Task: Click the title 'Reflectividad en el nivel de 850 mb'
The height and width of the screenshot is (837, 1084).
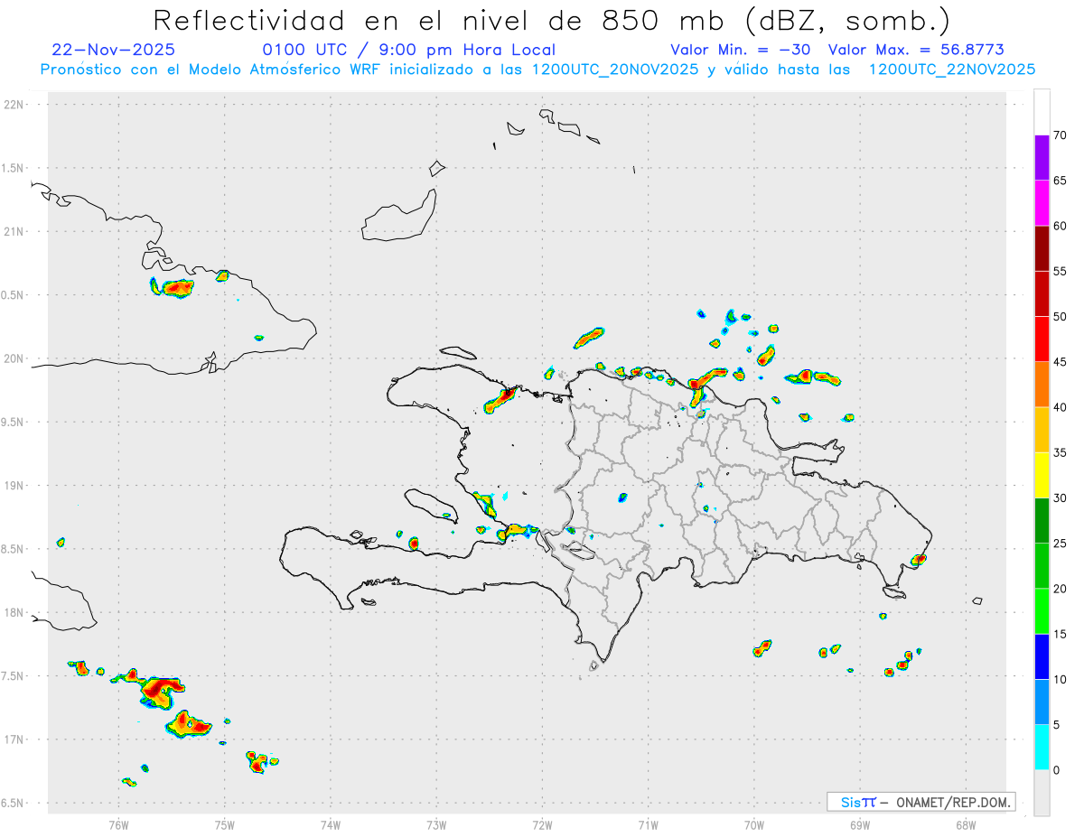Action: click(x=442, y=20)
